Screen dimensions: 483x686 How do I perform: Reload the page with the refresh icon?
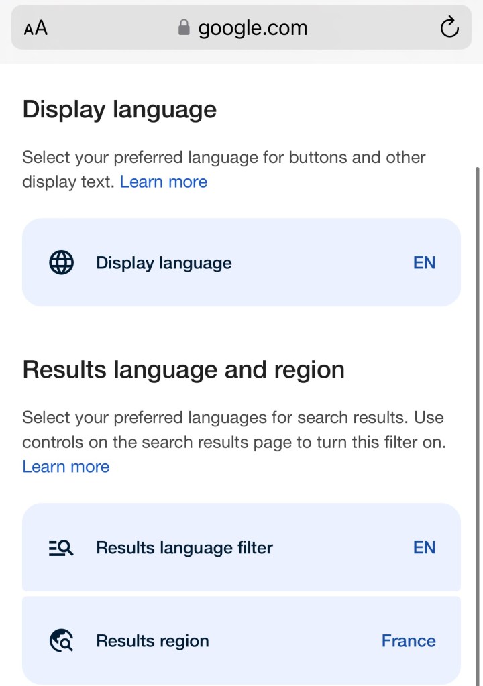point(449,27)
